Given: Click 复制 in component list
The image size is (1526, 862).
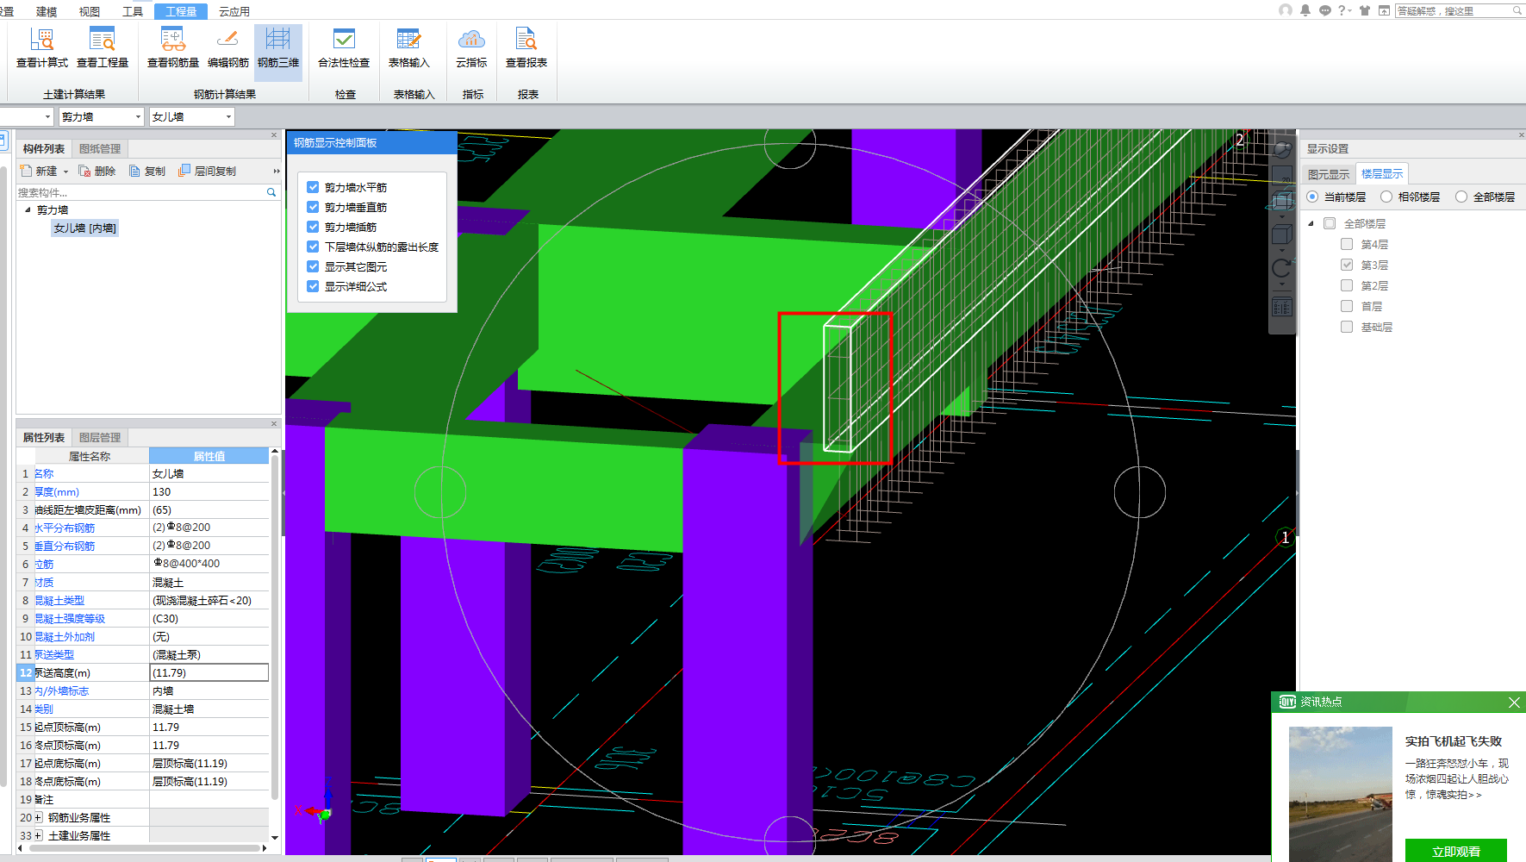Looking at the screenshot, I should click(x=147, y=172).
